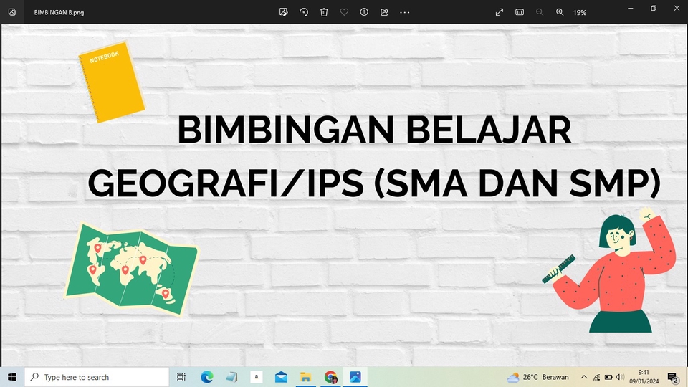
Task: Open the Amazon app in taskbar
Action: [257, 377]
